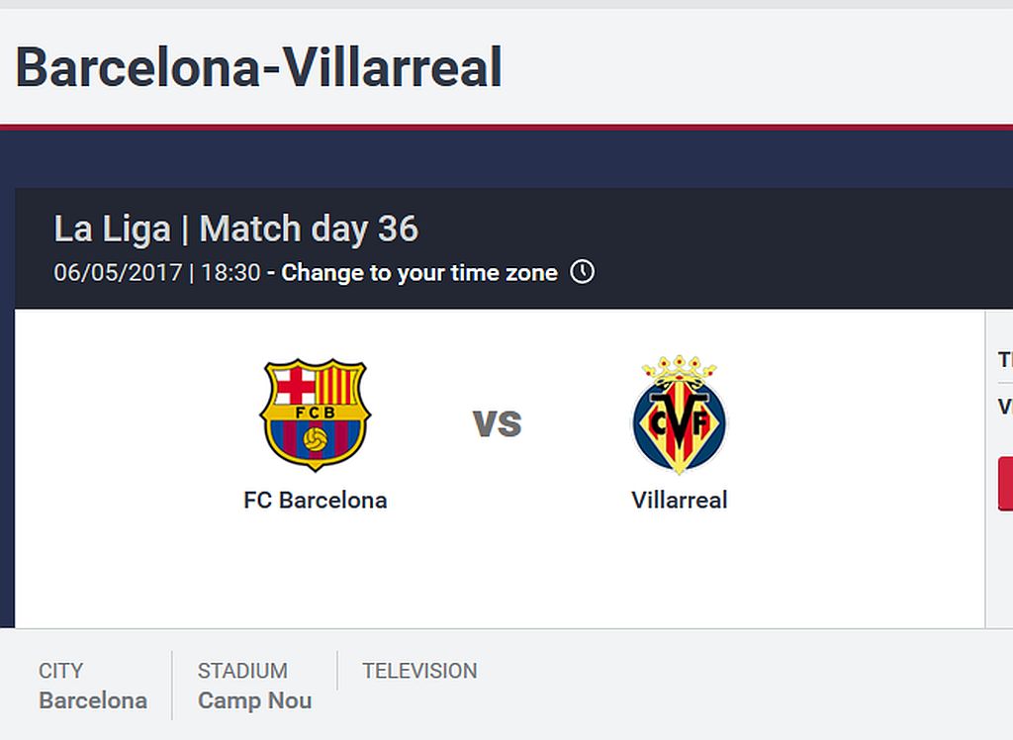Select the Barcelona-Villarreal page heading
The height and width of the screenshot is (740, 1013).
coord(258,67)
